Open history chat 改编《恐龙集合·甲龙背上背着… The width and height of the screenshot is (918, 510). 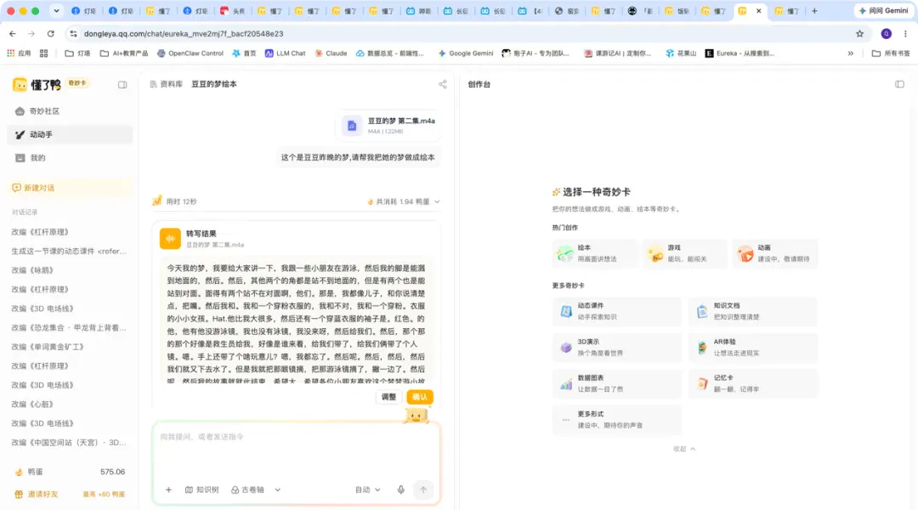pos(69,328)
